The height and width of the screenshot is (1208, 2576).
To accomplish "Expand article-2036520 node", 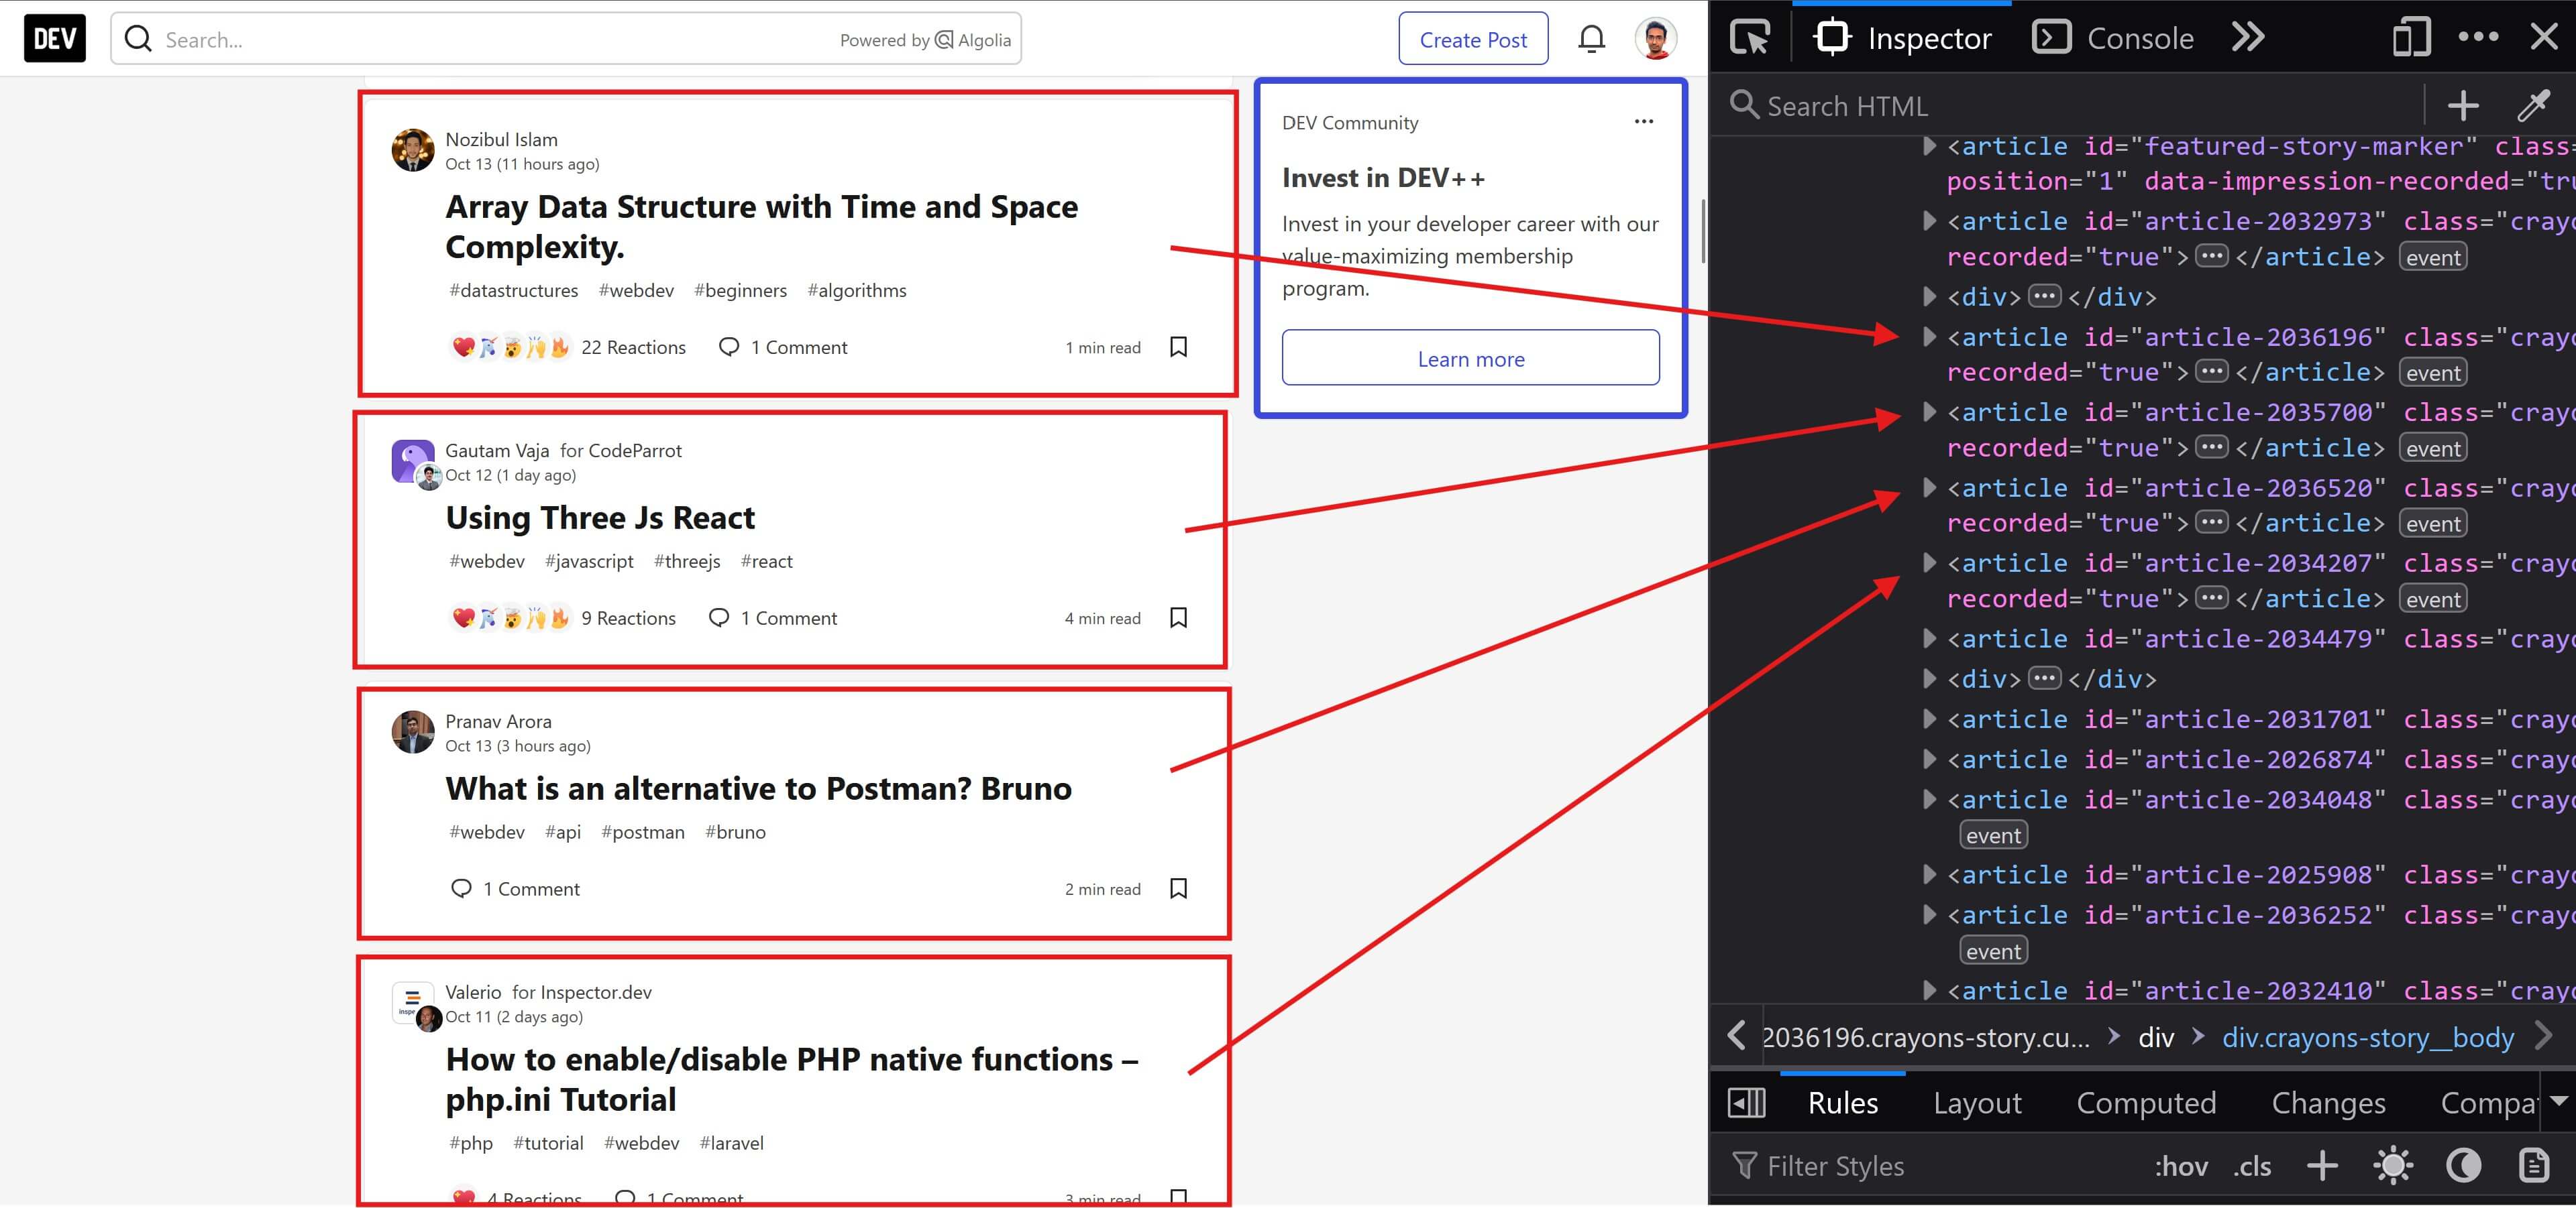I will point(1930,487).
